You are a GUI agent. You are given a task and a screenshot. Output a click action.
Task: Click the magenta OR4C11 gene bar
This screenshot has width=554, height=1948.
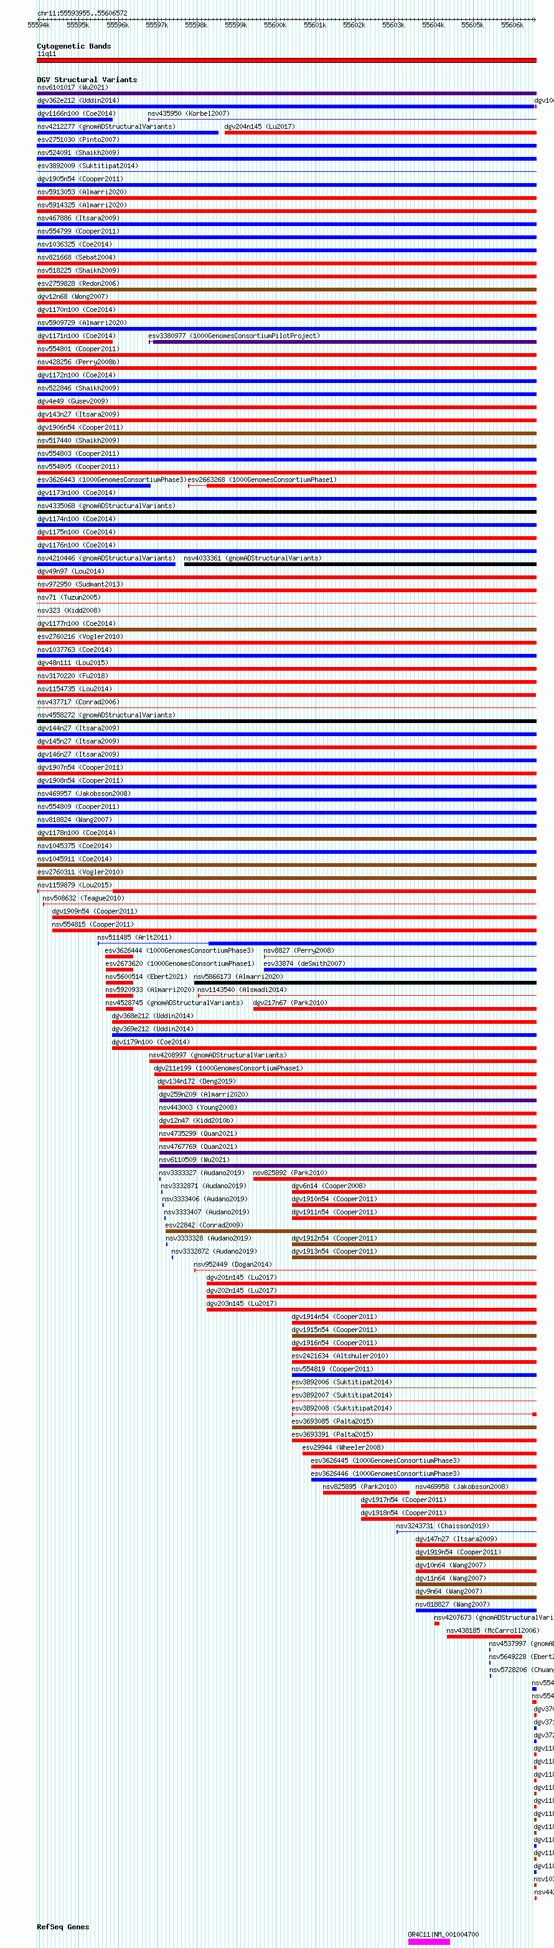428,1941
